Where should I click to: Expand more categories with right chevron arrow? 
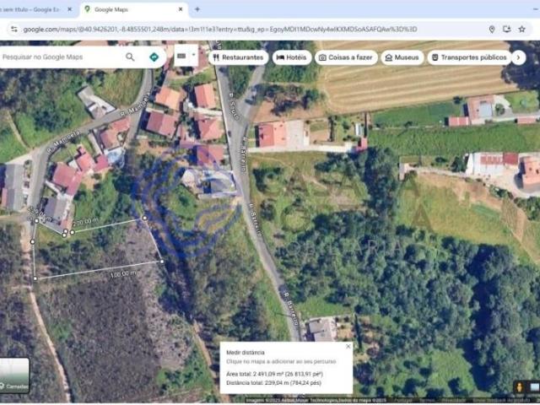pyautogui.click(x=518, y=57)
